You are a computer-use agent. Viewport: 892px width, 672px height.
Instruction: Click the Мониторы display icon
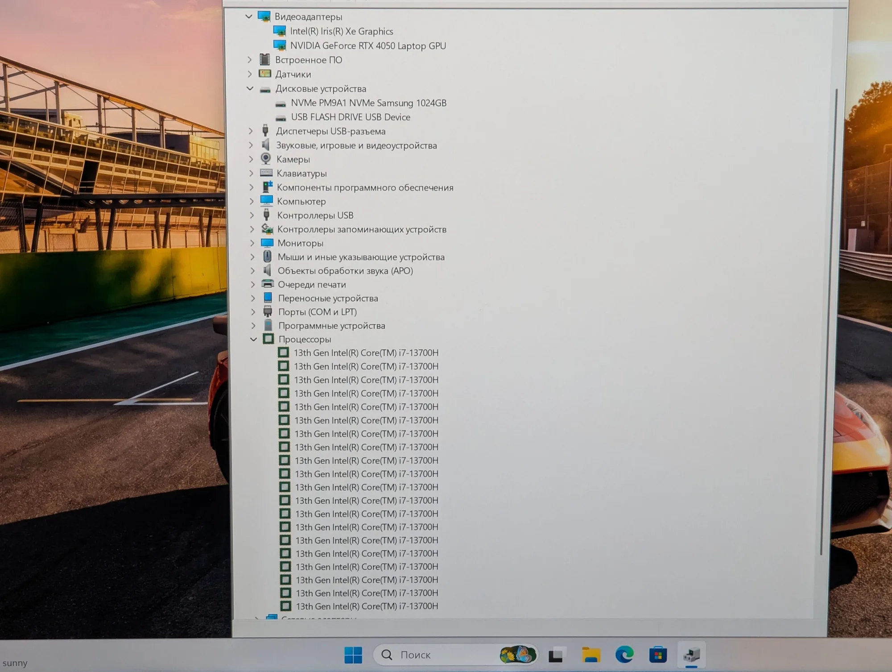point(267,243)
